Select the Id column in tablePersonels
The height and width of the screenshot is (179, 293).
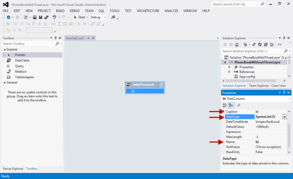[x=145, y=91]
